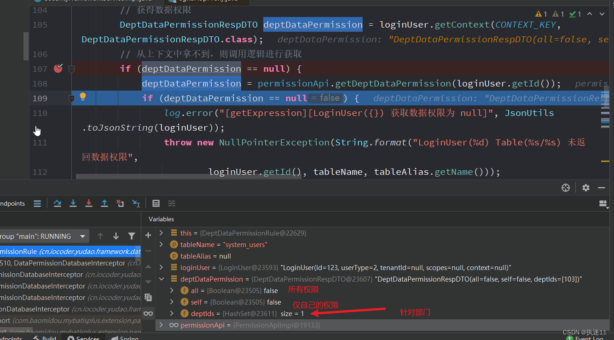Go to previous highlighted error arrow

[x=590, y=14]
